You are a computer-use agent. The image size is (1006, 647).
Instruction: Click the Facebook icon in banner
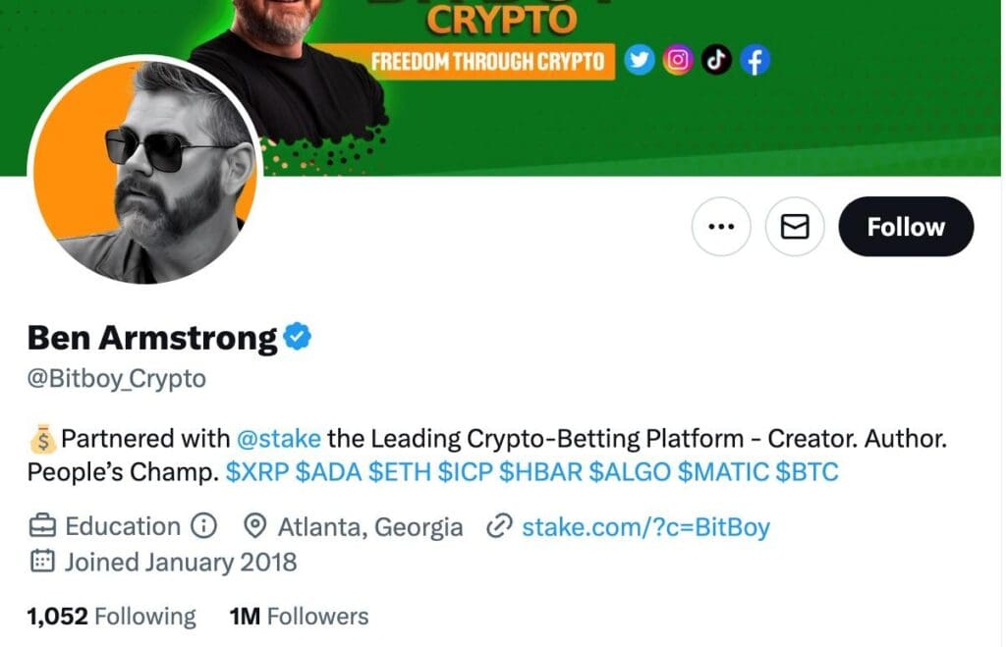tap(754, 61)
